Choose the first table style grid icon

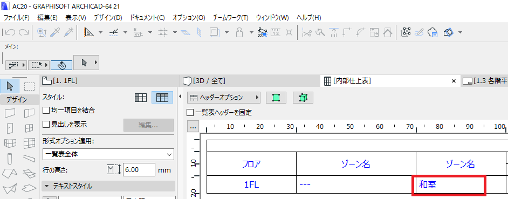point(141,98)
